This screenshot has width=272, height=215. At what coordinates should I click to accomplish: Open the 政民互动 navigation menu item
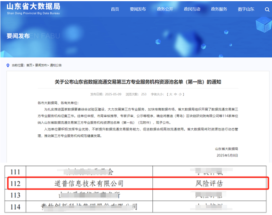[192, 9]
